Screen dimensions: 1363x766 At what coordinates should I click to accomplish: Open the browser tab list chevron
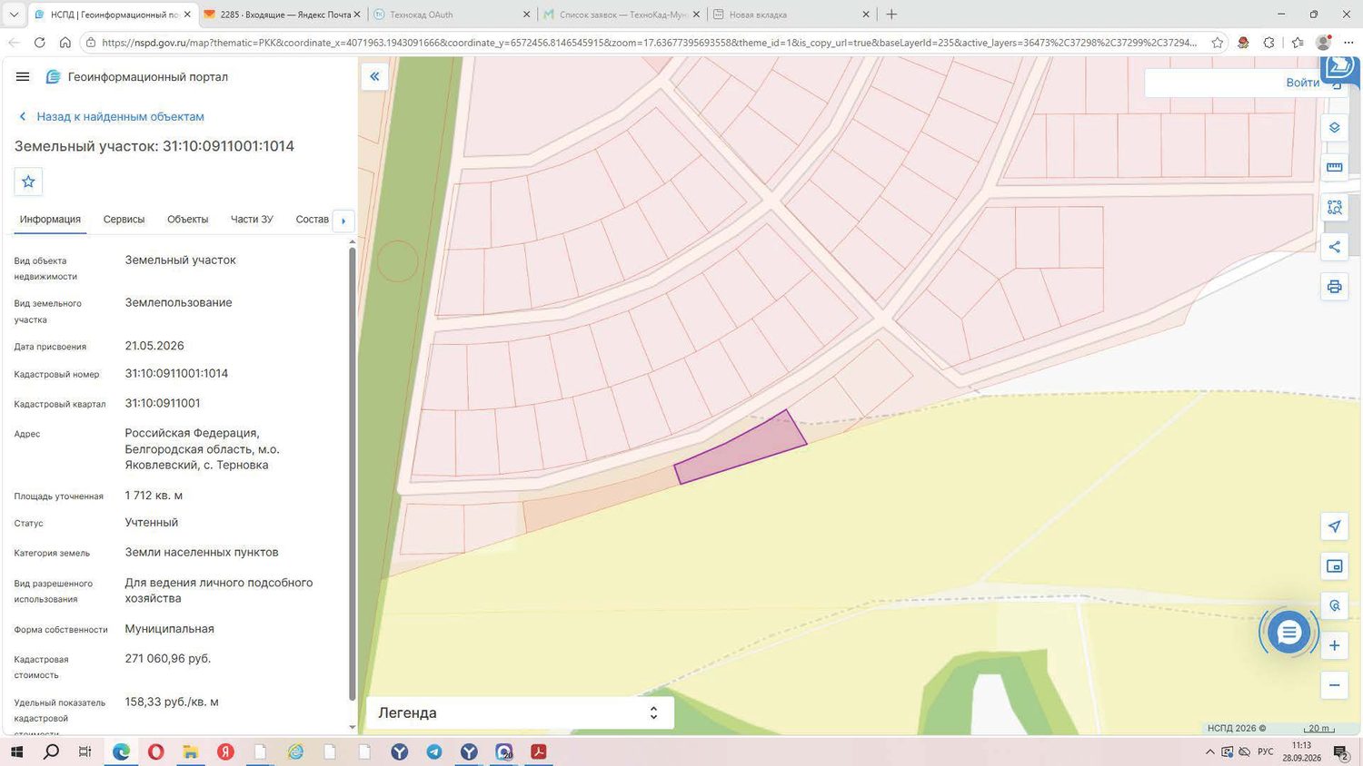pos(14,15)
